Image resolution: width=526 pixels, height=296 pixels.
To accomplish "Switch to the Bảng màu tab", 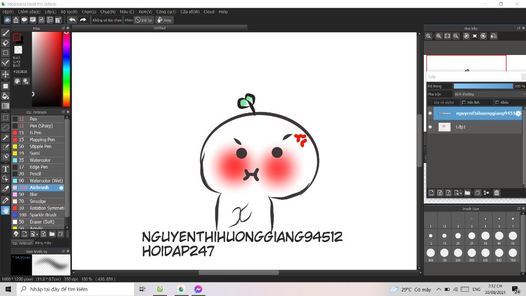I will click(x=43, y=243).
